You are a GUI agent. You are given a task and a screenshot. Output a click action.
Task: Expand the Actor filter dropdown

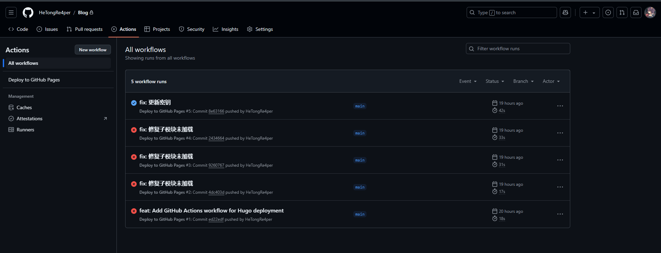click(551, 81)
